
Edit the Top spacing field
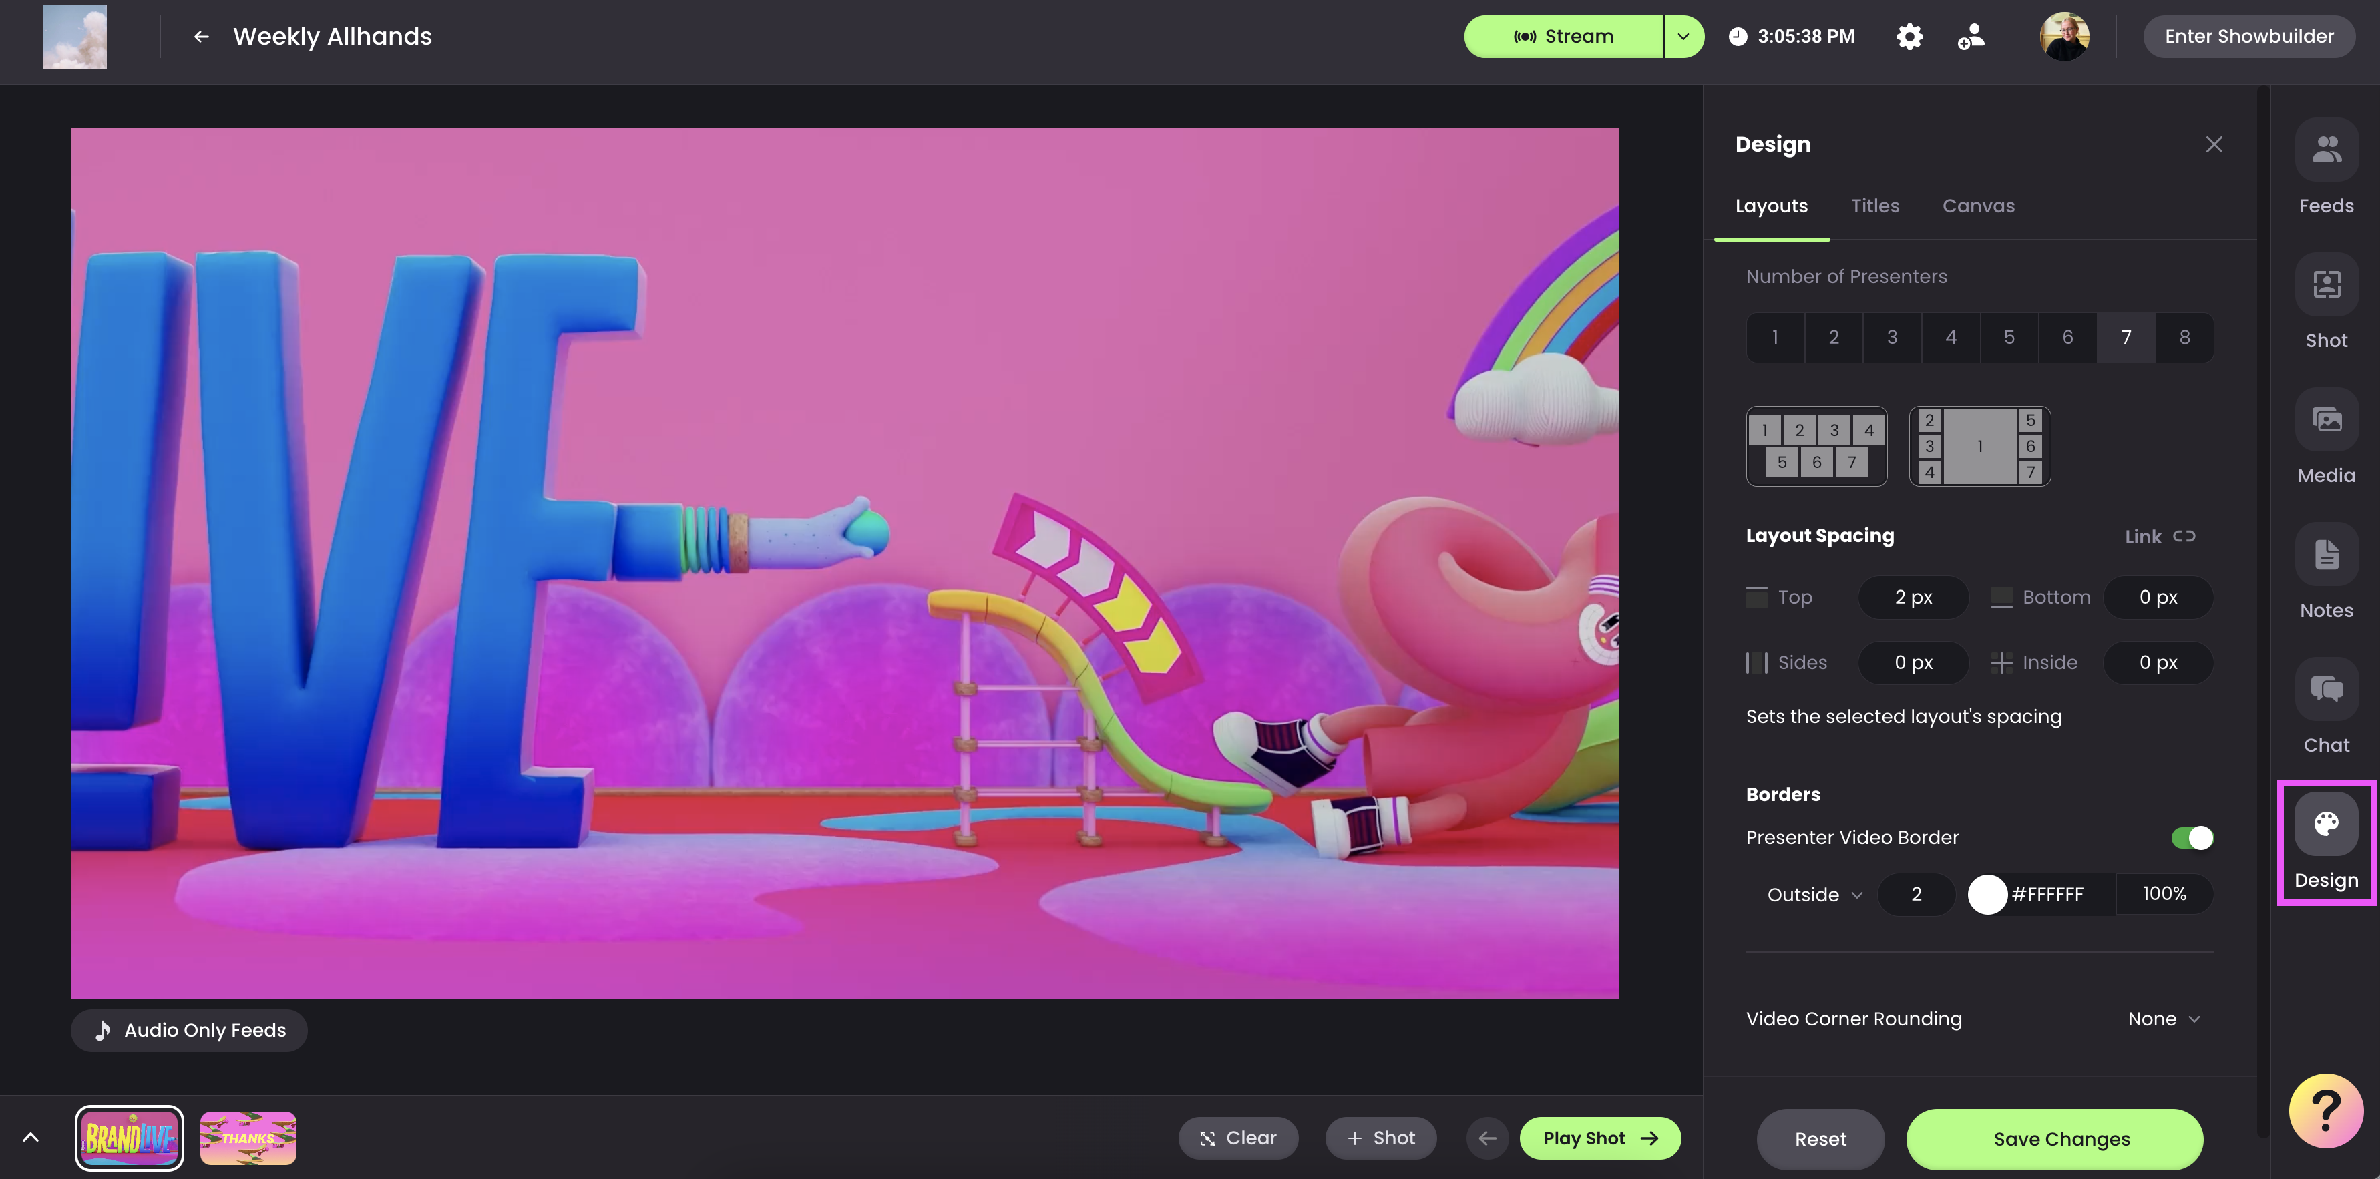[1913, 597]
